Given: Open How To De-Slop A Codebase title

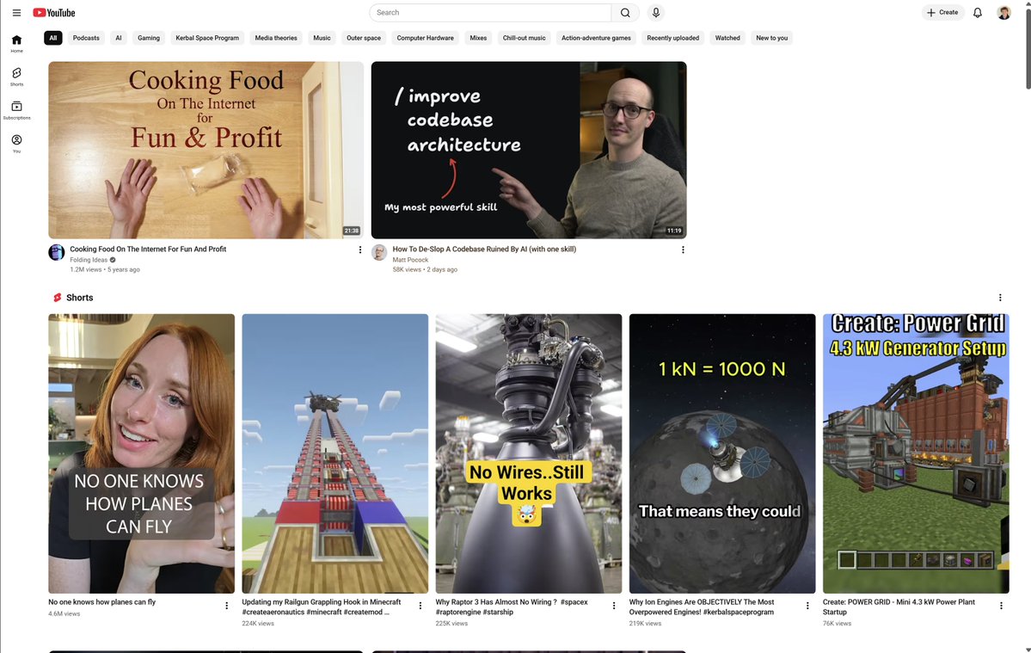Looking at the screenshot, I should (484, 249).
